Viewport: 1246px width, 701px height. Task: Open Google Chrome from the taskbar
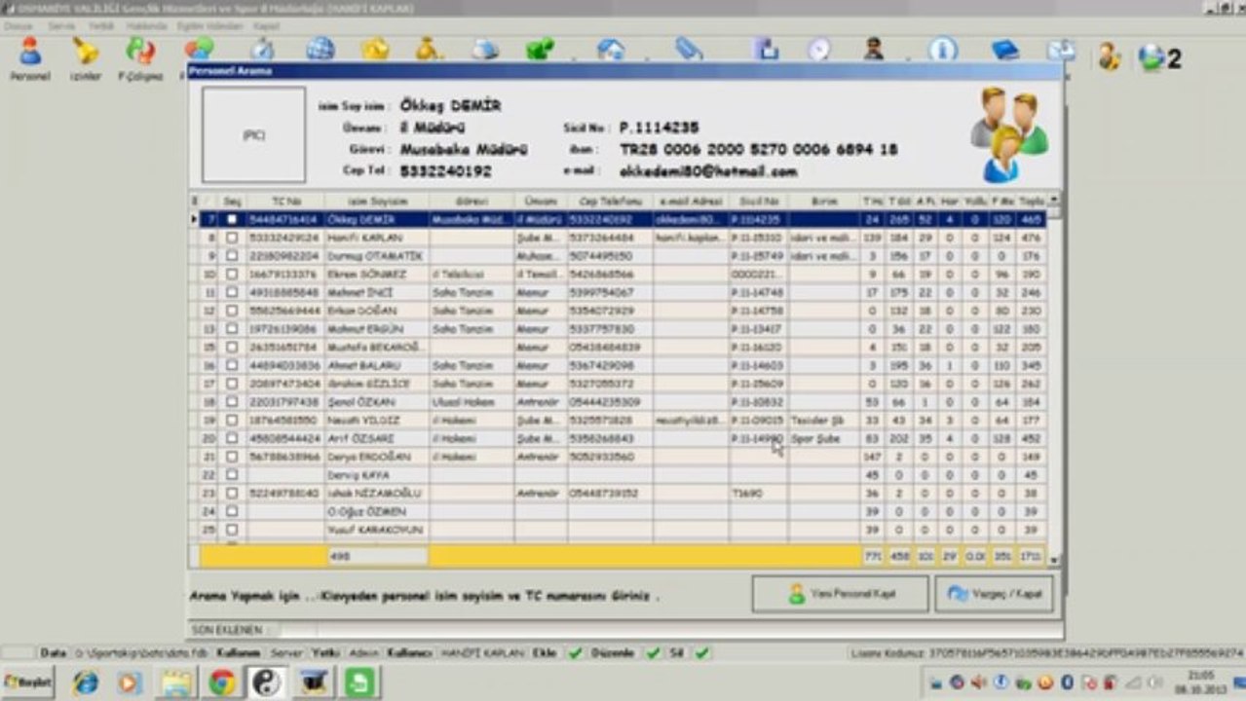tap(222, 682)
